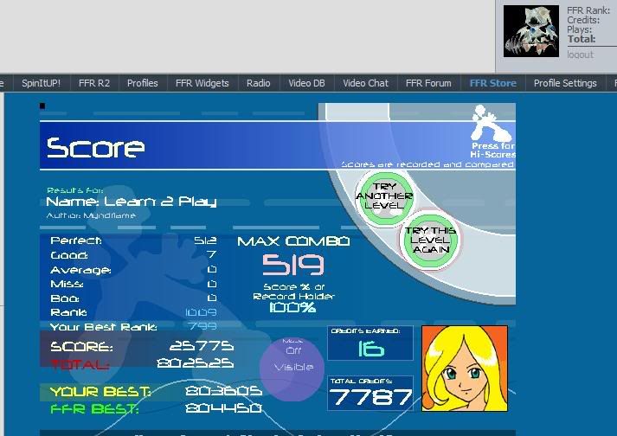Click the Try Another Level button
The image size is (617, 436).
click(383, 196)
